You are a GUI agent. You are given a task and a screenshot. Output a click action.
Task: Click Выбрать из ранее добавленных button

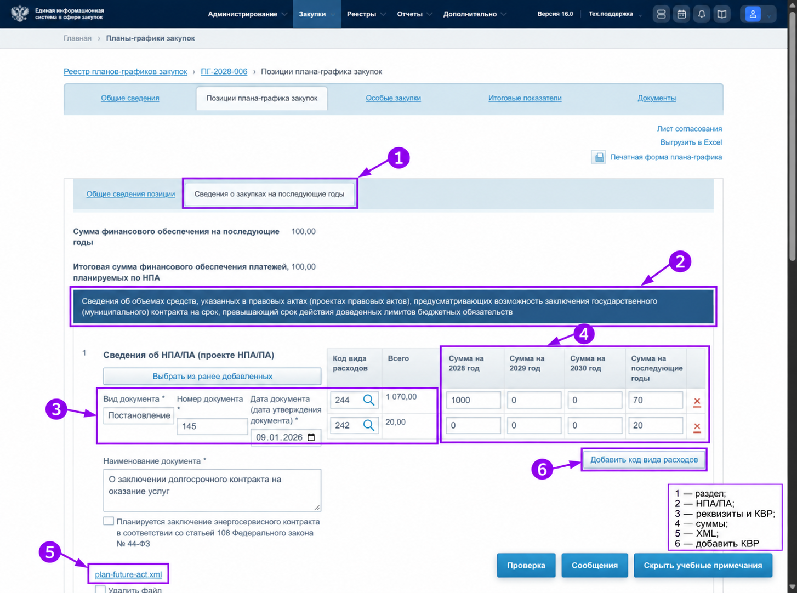click(x=212, y=377)
